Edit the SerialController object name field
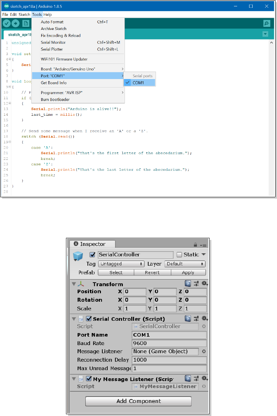This screenshot has width=277, height=416. (136, 255)
